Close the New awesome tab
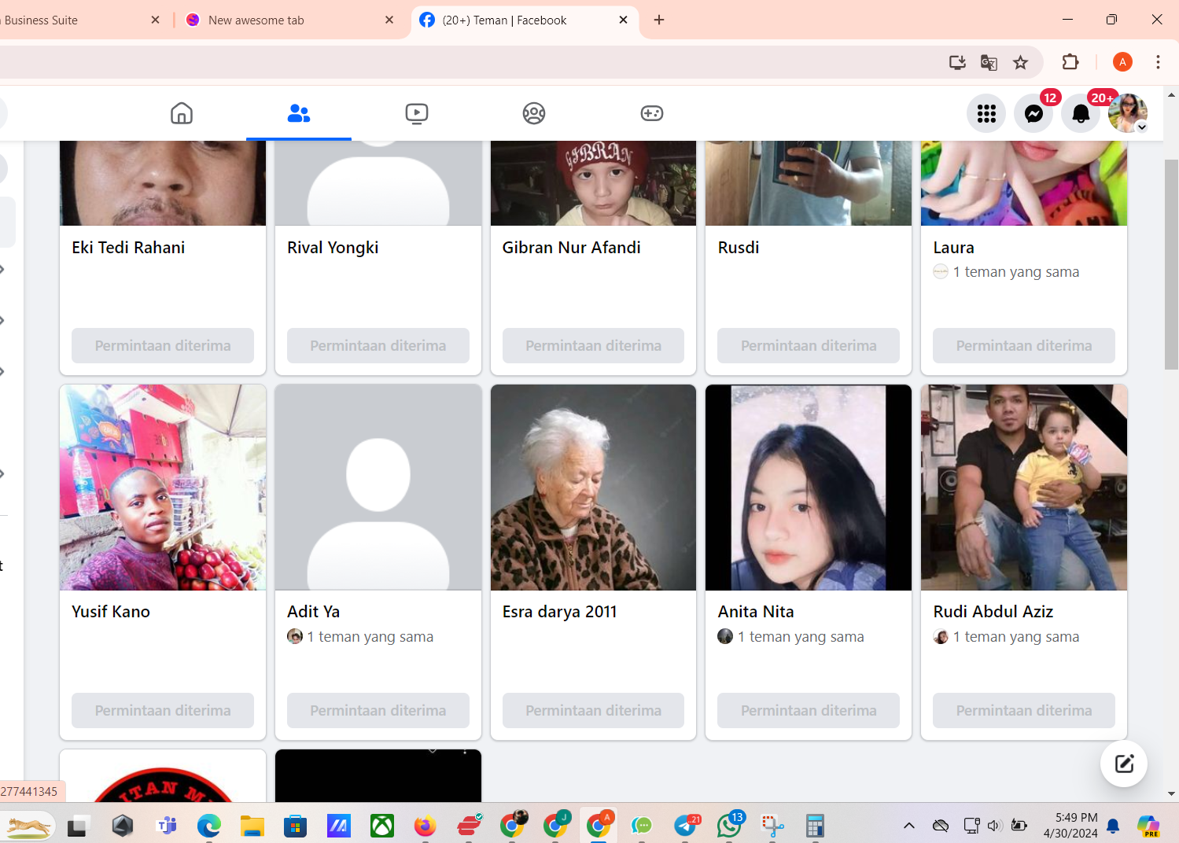This screenshot has width=1179, height=843. pyautogui.click(x=389, y=20)
